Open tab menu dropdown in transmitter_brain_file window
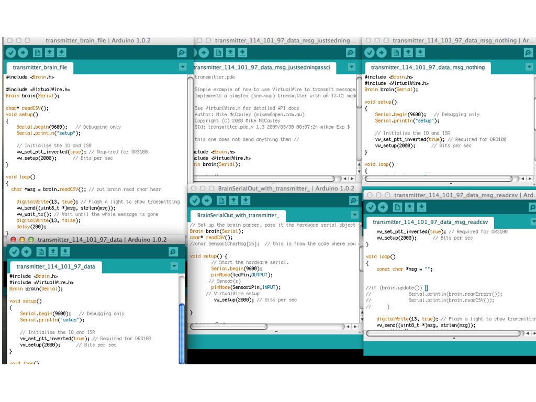 [x=183, y=66]
